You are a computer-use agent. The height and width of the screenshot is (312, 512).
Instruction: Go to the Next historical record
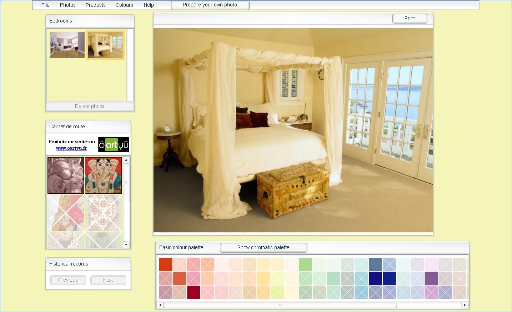tap(108, 280)
